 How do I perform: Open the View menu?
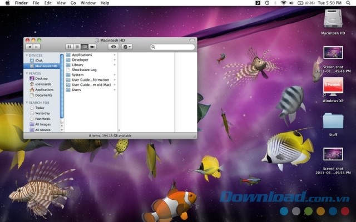point(61,3)
